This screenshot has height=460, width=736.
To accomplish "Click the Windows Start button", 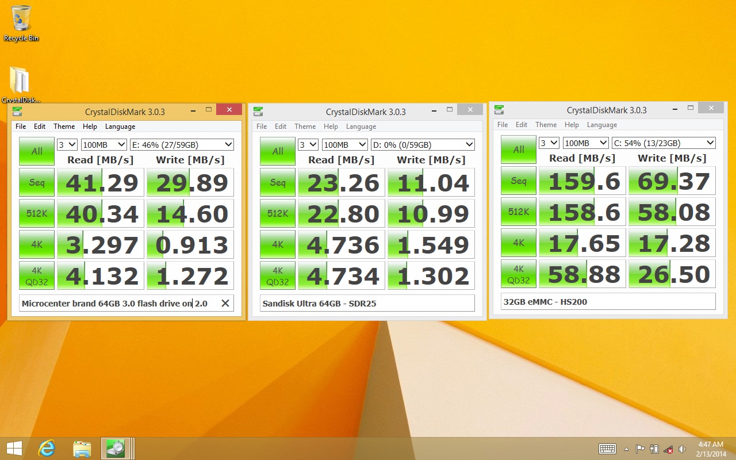I will point(14,448).
